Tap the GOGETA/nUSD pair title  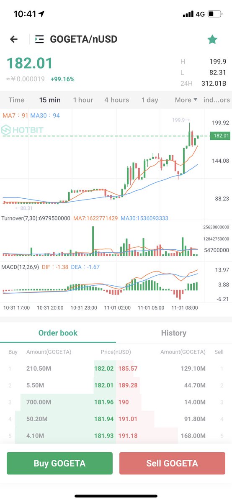pos(84,39)
